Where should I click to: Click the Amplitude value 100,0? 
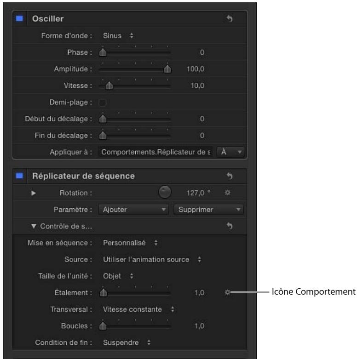[x=195, y=69]
